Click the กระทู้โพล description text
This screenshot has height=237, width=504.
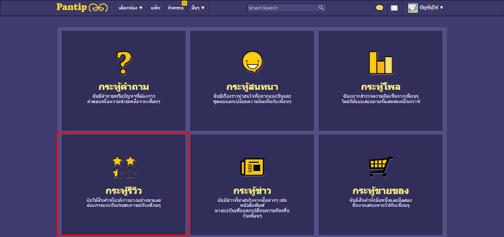[x=381, y=99]
